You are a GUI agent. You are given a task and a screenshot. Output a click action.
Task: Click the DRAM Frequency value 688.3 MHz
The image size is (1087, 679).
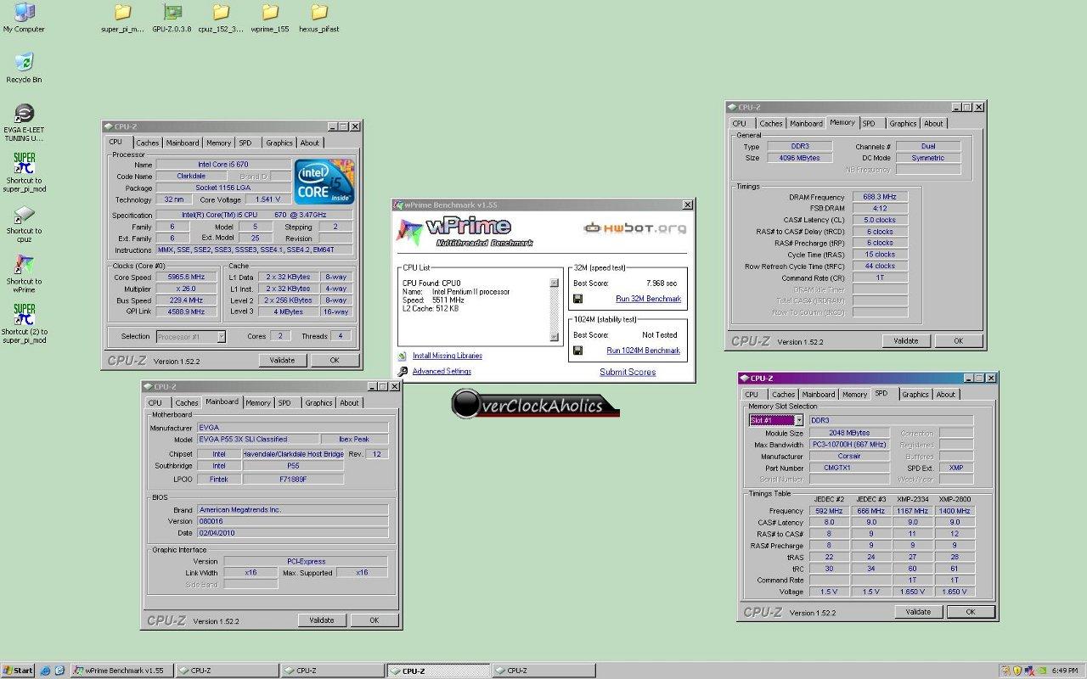[880, 197]
